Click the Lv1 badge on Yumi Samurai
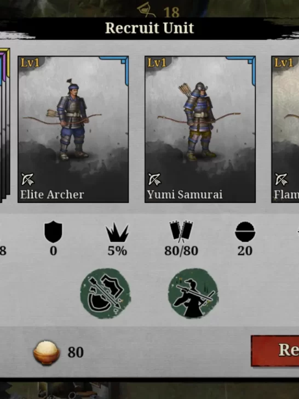299x399 pixels. (157, 62)
